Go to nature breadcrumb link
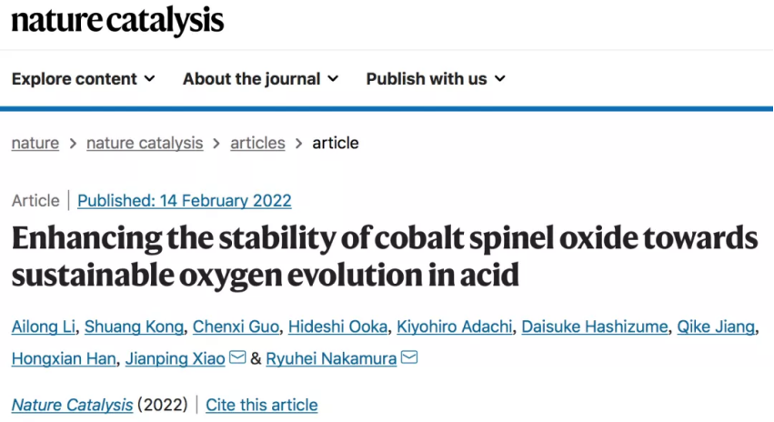 point(35,143)
